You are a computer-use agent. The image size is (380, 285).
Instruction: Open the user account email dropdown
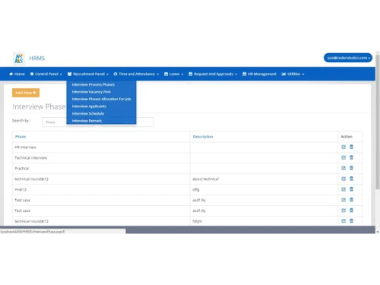coord(348,58)
